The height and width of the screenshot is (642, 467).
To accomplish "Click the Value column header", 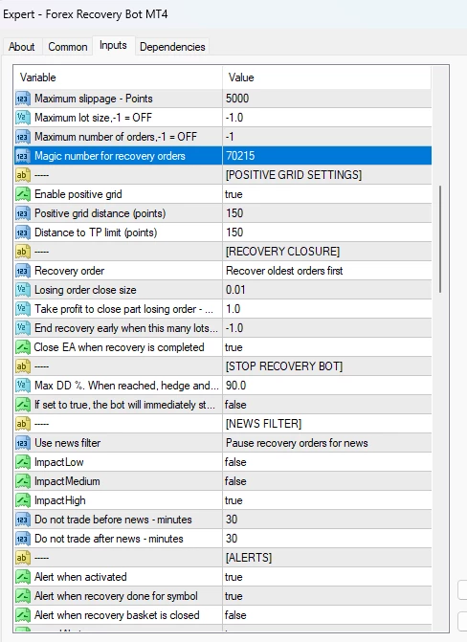I will (x=327, y=77).
